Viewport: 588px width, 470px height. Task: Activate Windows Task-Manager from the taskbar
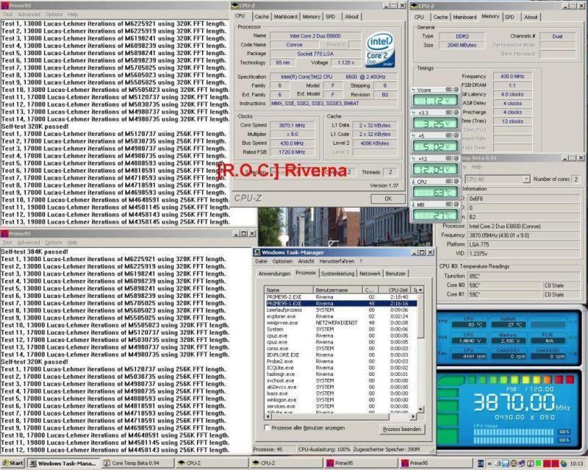coord(64,463)
